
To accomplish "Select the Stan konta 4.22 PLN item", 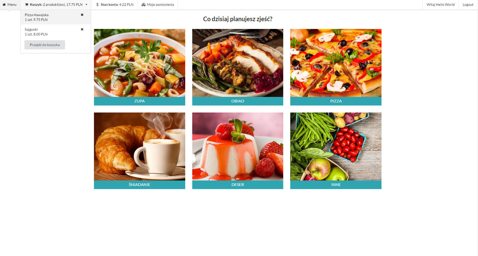I will click(x=114, y=5).
